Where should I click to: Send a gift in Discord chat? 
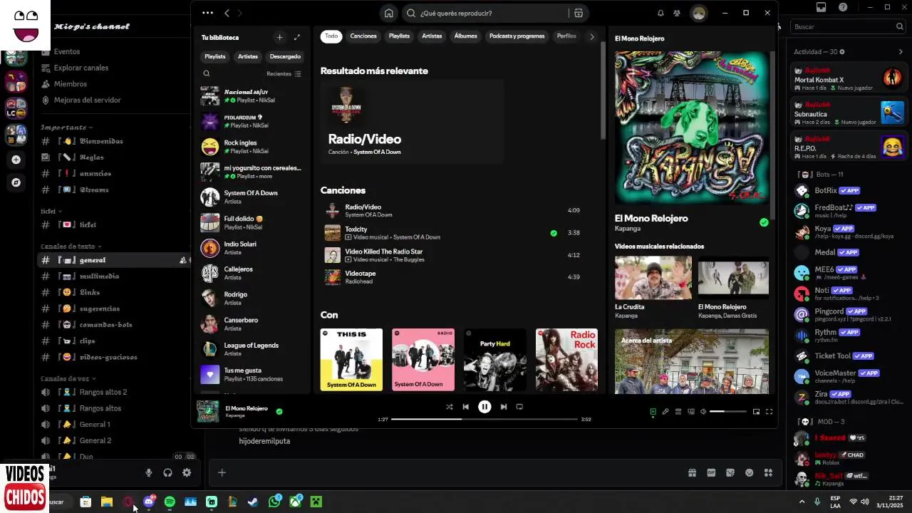tap(692, 472)
